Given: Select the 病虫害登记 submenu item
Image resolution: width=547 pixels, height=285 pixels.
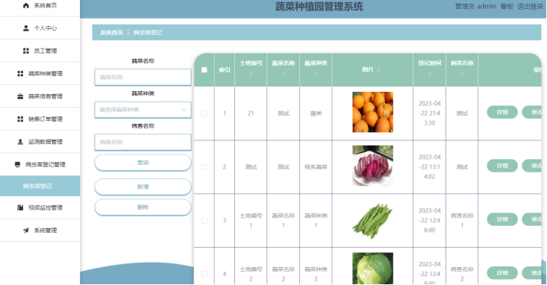Looking at the screenshot, I should coord(40,187).
